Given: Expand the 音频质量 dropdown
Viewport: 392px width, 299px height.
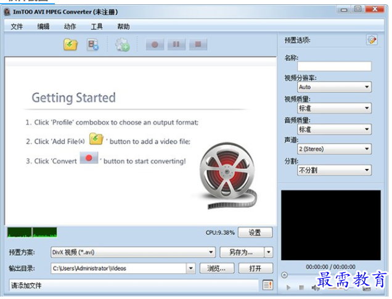Looking at the screenshot, I should coord(335,129).
